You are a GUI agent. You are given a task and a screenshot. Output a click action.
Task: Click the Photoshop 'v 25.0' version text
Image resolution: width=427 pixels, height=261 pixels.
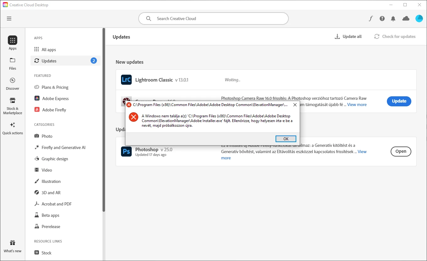pyautogui.click(x=166, y=150)
